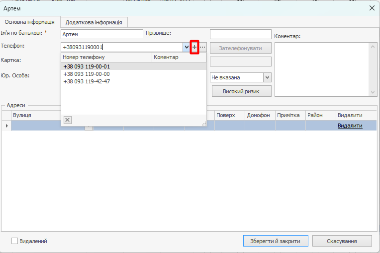
Task: Select phone +38 093 119-00-00 from list
Action: coord(87,74)
